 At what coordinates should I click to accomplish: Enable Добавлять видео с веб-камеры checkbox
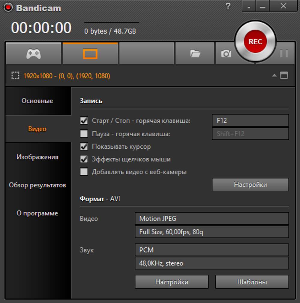(84, 172)
